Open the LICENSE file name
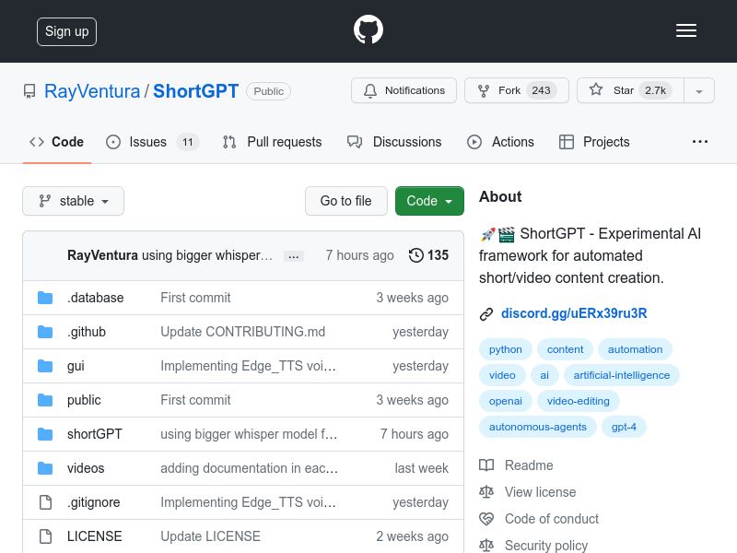Screen dimensions: 737x553 pos(95,536)
